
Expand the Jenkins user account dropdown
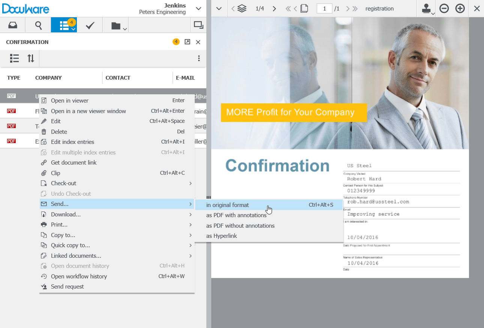(198, 8)
